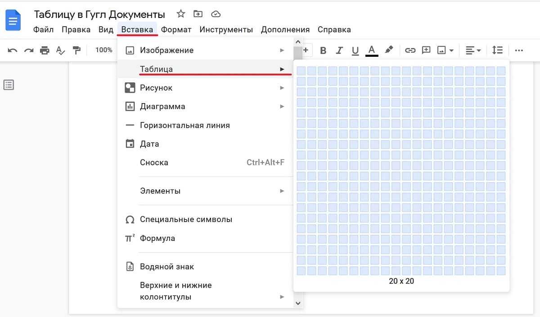Star this document with the star icon
The image size is (540, 317).
coord(181,14)
